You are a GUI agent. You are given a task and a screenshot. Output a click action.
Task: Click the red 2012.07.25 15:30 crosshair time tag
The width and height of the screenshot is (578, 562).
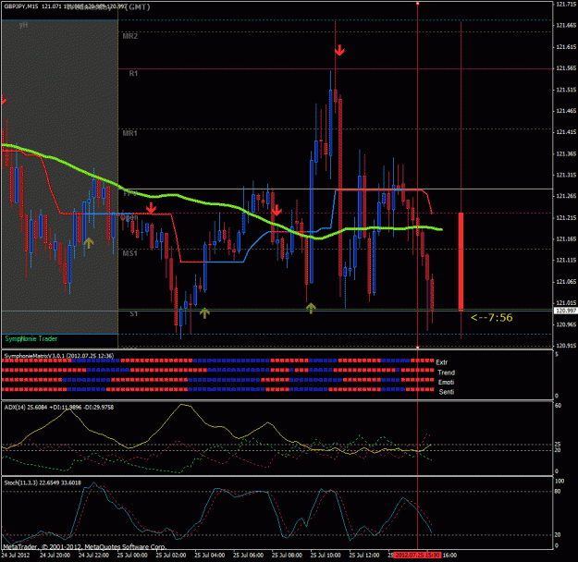pyautogui.click(x=417, y=556)
